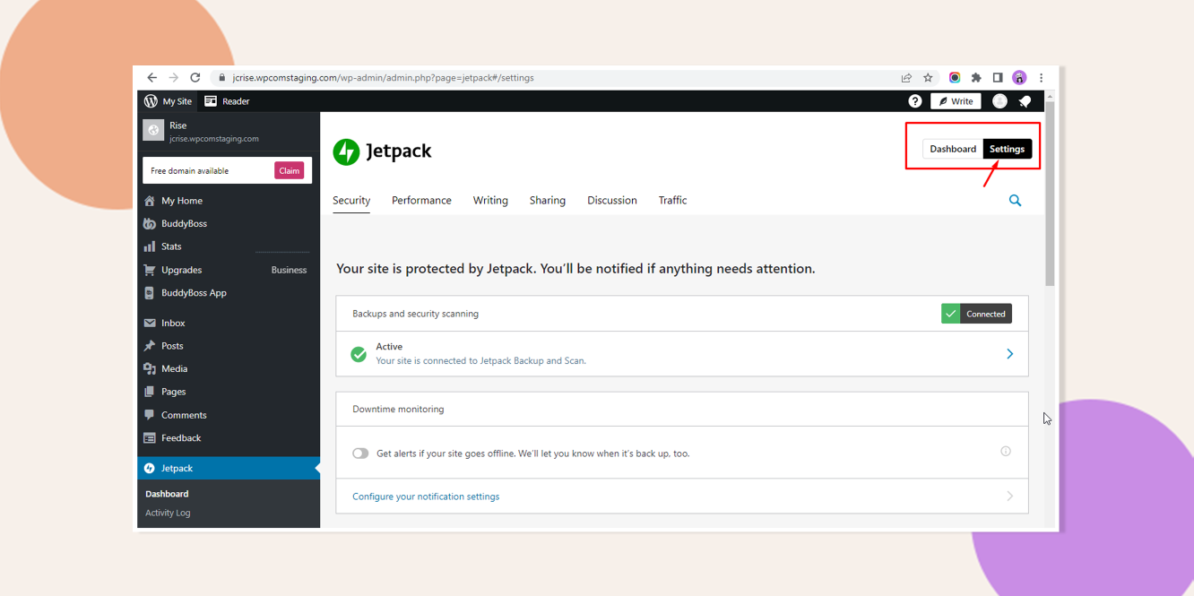Select the Sharing tab

[x=548, y=201]
